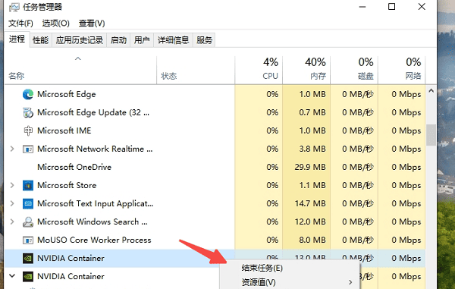Screen dimensions: 455x289
Task: Select the 进程 tab
Action: [17, 39]
